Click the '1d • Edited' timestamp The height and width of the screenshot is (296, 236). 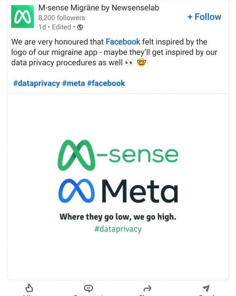point(55,27)
